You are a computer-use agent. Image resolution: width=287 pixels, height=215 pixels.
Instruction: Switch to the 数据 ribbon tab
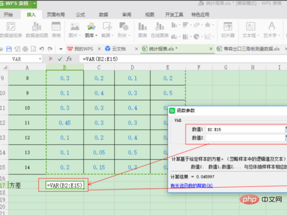click(x=104, y=15)
